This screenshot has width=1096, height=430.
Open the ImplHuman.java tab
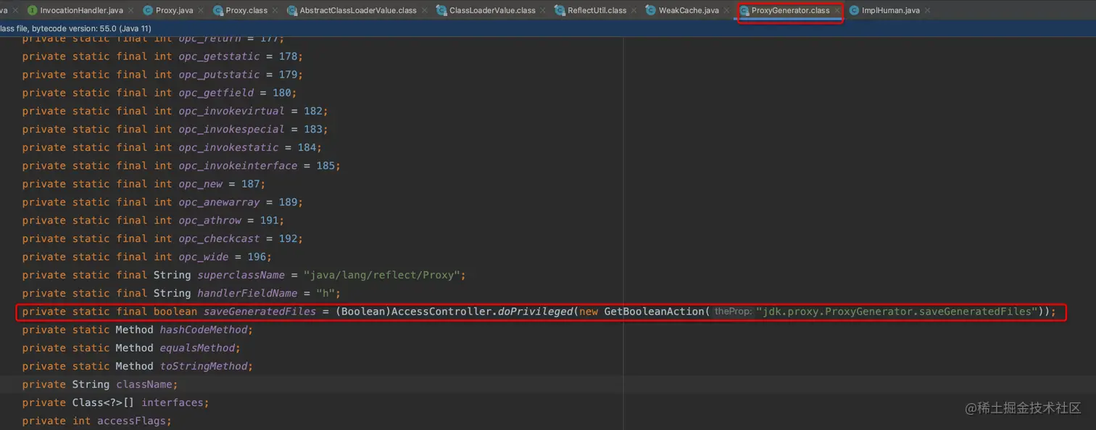click(890, 11)
